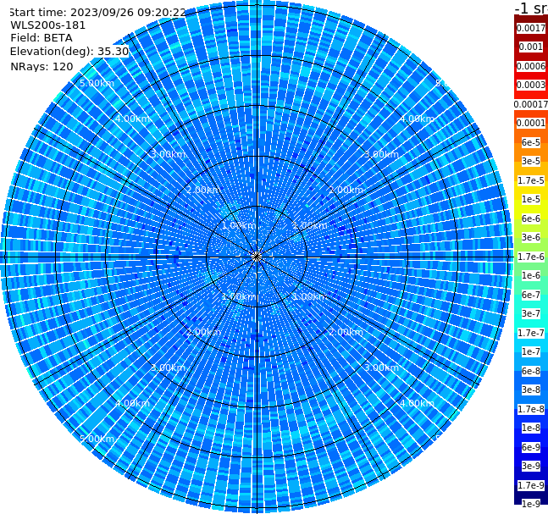Screen dimensions: 548x514
Task: Click the 0.00017 colorbar value
Action: pos(531,104)
